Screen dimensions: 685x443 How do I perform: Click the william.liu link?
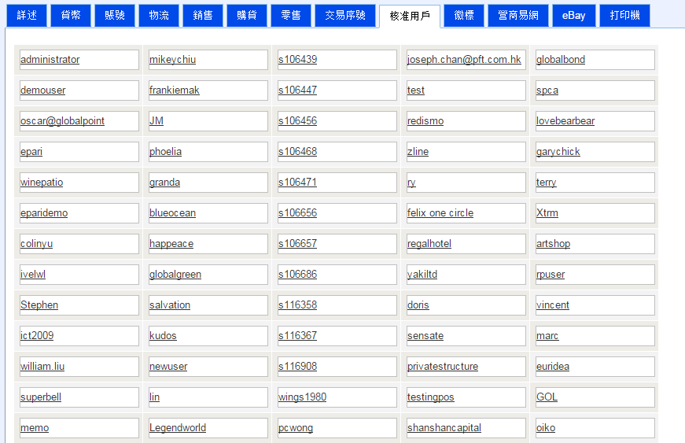pyautogui.click(x=42, y=366)
